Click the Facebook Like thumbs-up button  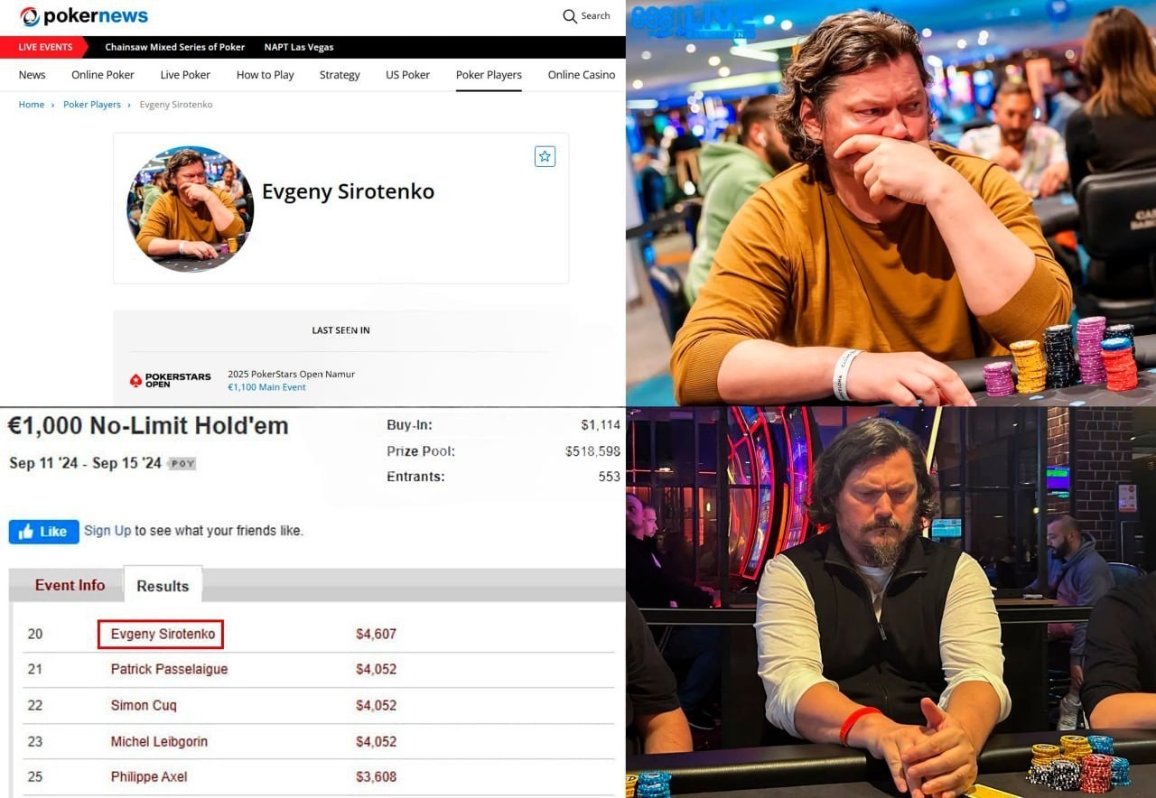pos(44,532)
